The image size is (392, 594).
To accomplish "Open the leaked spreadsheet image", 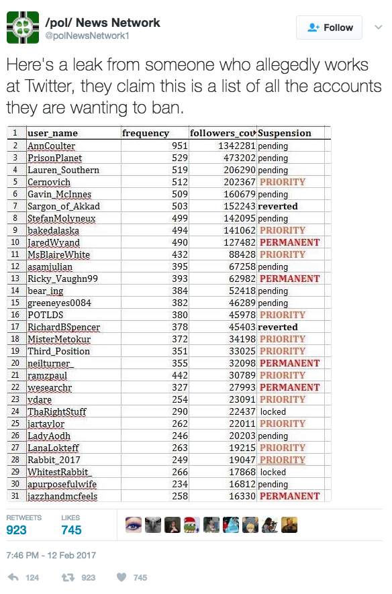I will tap(169, 313).
